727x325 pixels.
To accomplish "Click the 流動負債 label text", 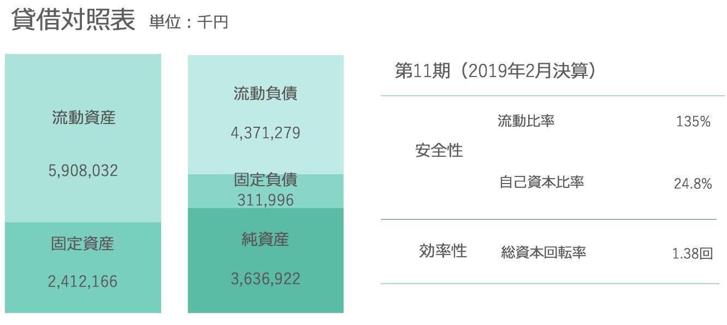I will click(265, 94).
